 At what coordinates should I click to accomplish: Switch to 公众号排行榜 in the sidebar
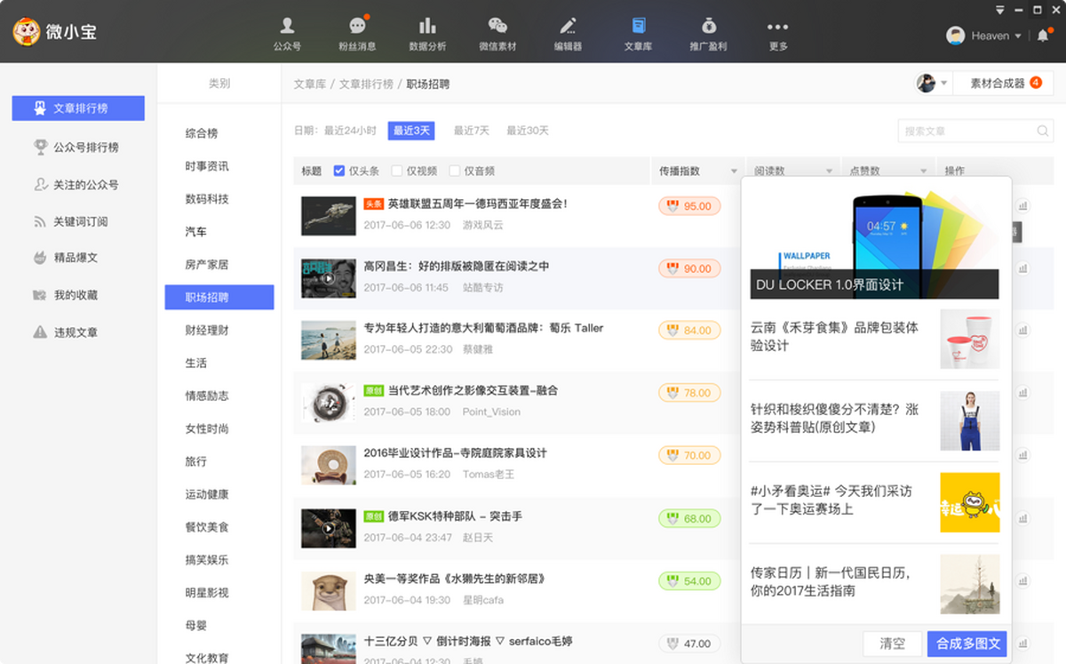click(x=85, y=148)
